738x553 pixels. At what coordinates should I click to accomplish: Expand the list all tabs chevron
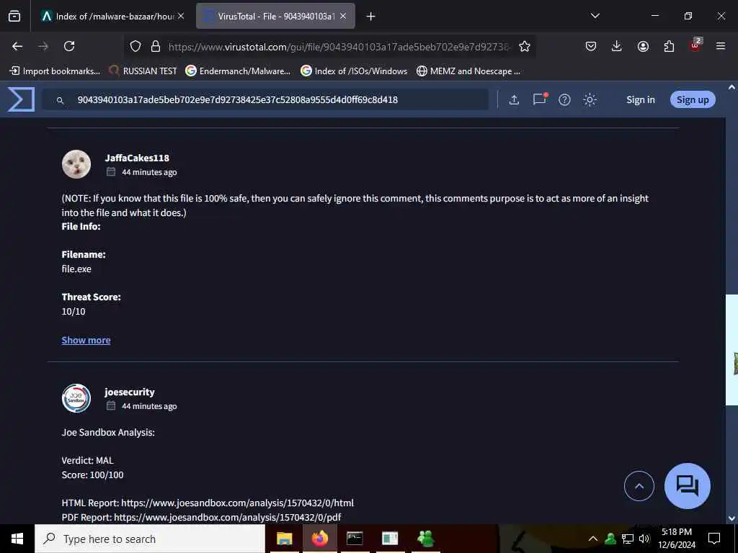pyautogui.click(x=595, y=16)
